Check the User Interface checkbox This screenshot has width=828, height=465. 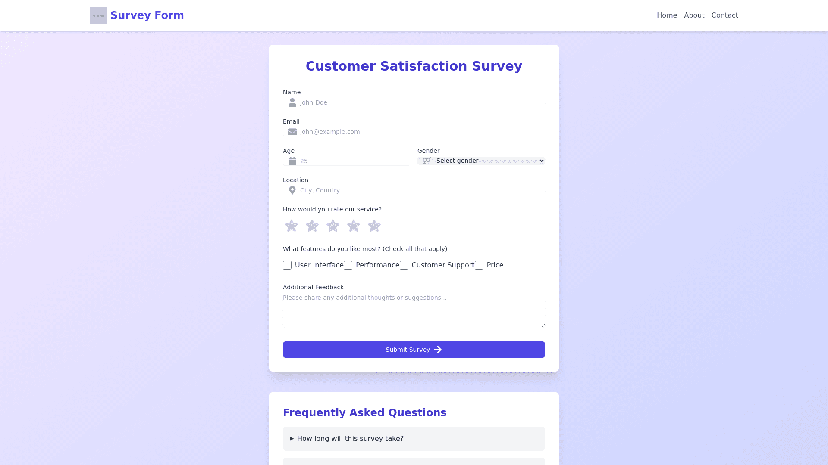click(x=287, y=265)
